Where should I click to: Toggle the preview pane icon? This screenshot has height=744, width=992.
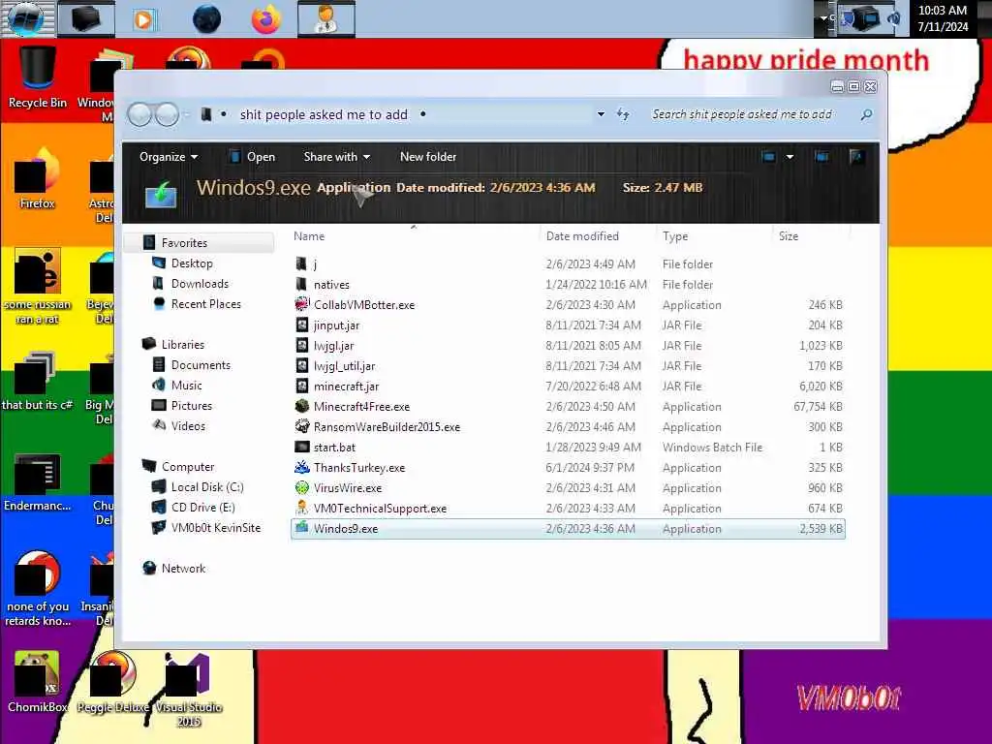(x=821, y=156)
